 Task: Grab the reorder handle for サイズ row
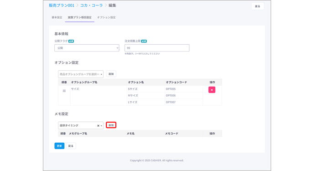(64, 91)
